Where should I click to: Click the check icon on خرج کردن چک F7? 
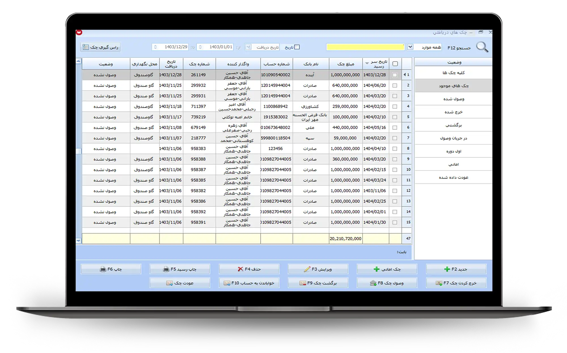[x=439, y=283]
